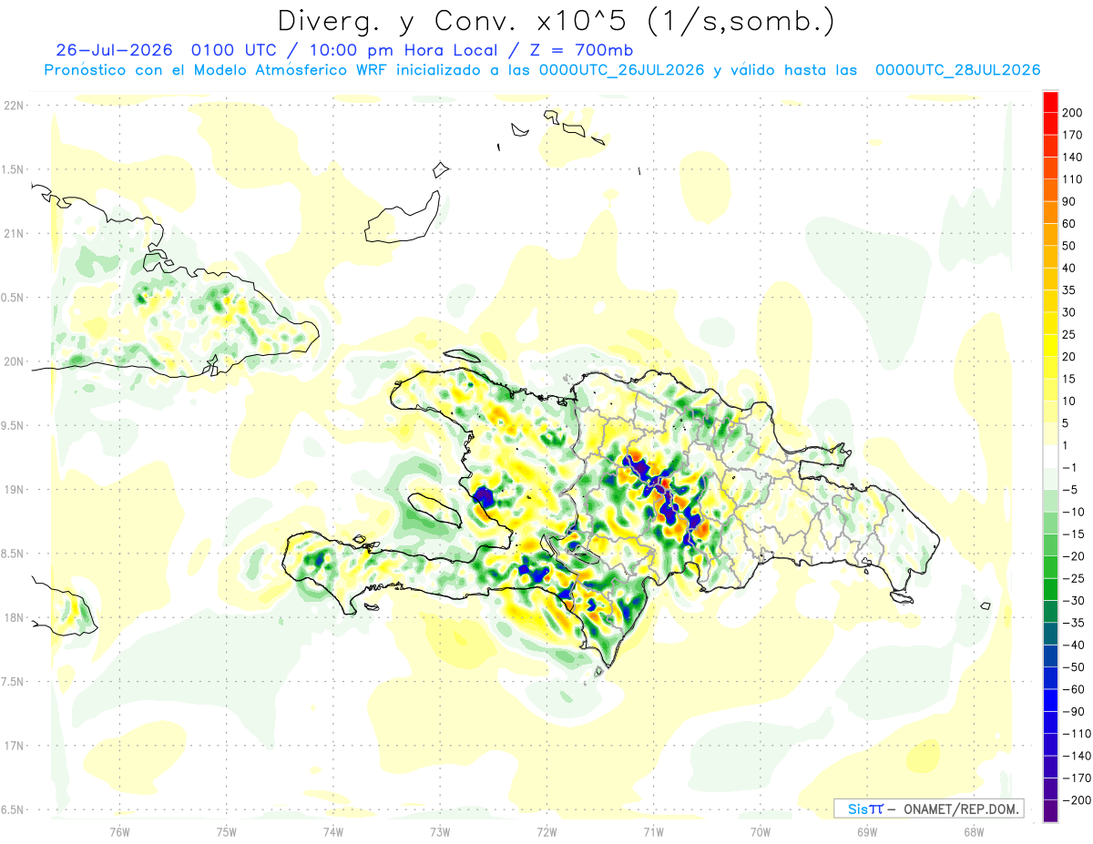
Task: Click the 74W longitude label
Action: 332,831
